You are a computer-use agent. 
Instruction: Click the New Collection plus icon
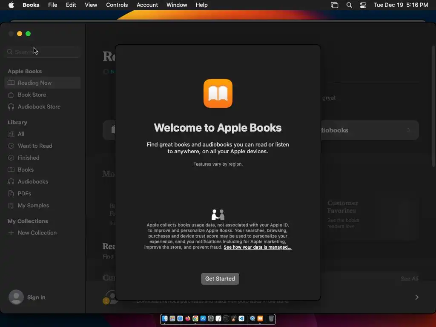tap(11, 233)
